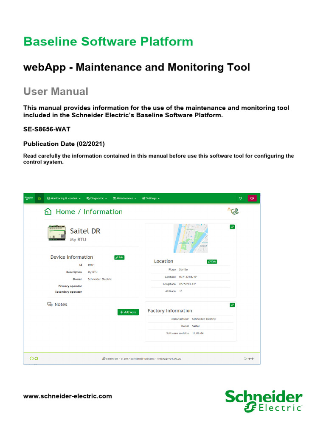Click the 'Home / Information' heading
Screen dimensions: 326x435
(89, 212)
